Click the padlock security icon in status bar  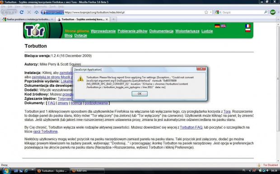pyautogui.click(x=259, y=165)
